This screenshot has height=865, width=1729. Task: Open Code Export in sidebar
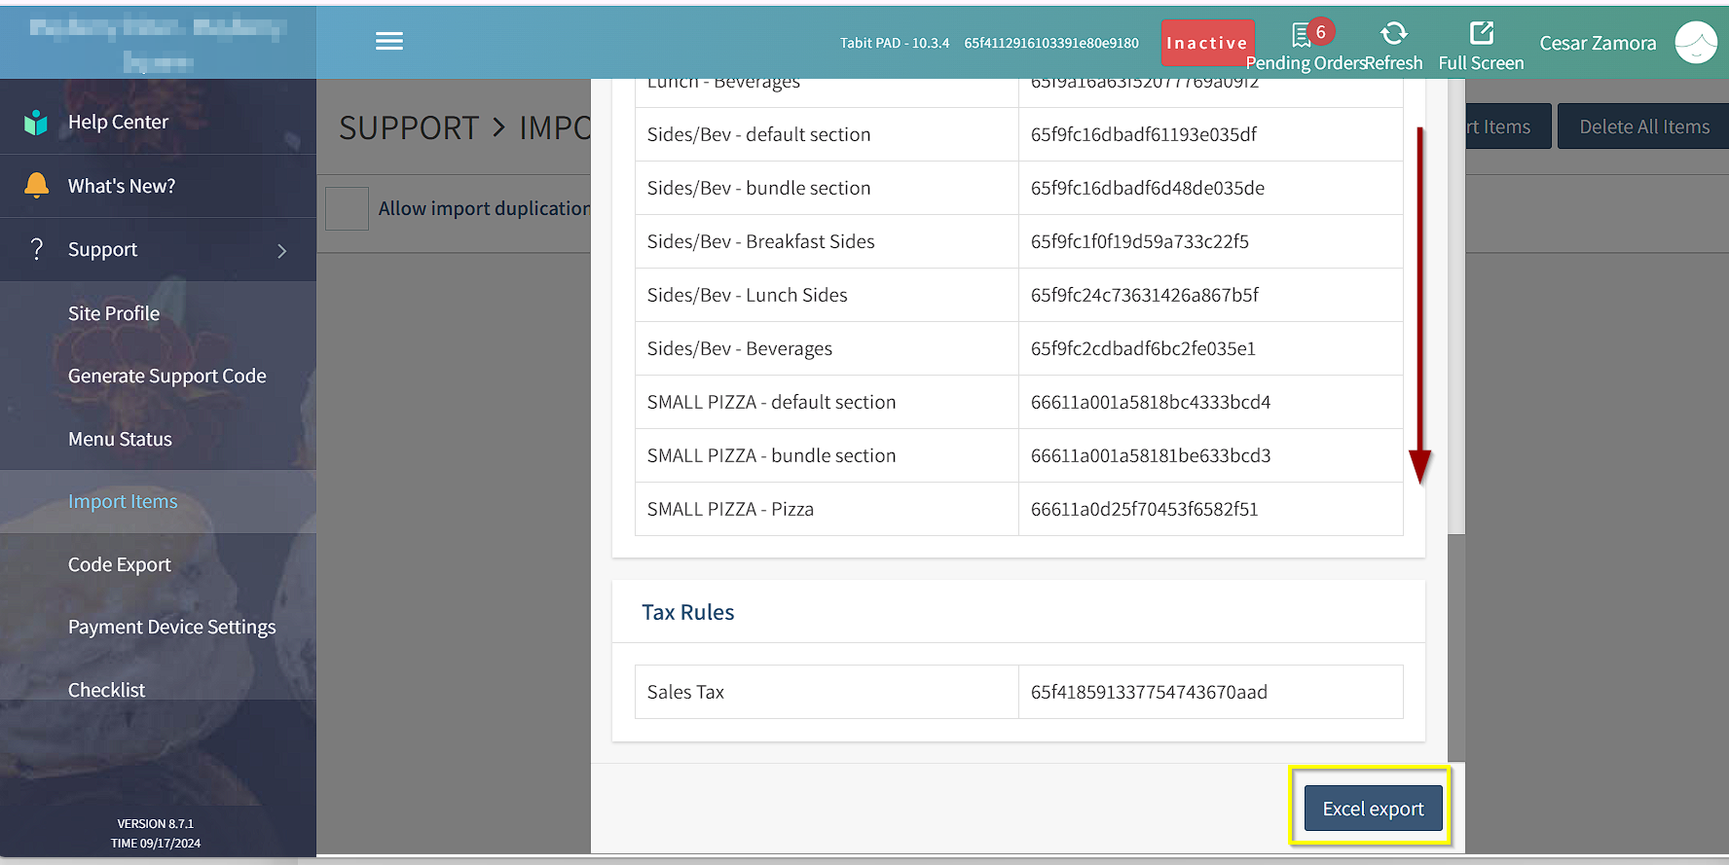click(x=119, y=564)
